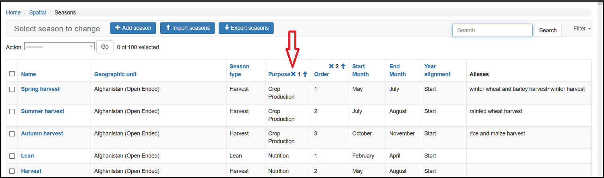Remove Purpose column from sorting
This screenshot has height=178, width=604.
tap(293, 74)
